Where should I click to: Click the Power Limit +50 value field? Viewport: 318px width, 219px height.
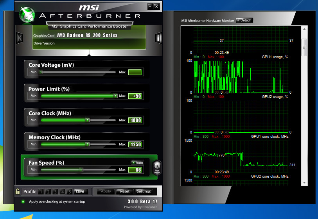135,96
